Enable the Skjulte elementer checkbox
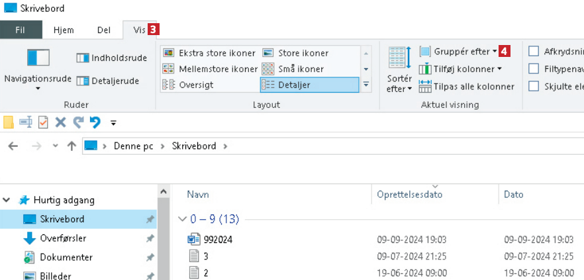The height and width of the screenshot is (280, 584). pos(534,86)
